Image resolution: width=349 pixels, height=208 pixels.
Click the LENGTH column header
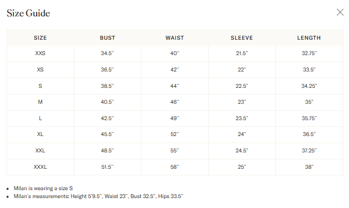click(x=309, y=38)
